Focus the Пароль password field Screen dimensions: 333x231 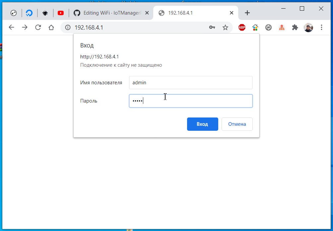coord(190,101)
